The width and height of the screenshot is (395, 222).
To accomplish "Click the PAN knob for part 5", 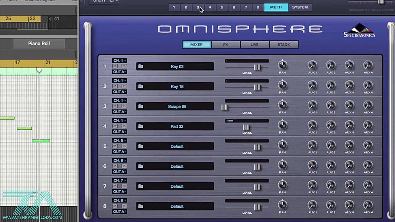I will (x=282, y=145).
